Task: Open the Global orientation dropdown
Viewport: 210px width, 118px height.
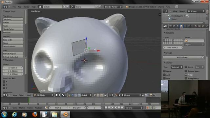Action: (x=86, y=95)
